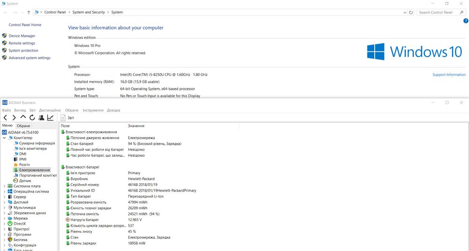The width and height of the screenshot is (469, 251).
Task: Open AIDA64 user management icon
Action: tap(41, 118)
